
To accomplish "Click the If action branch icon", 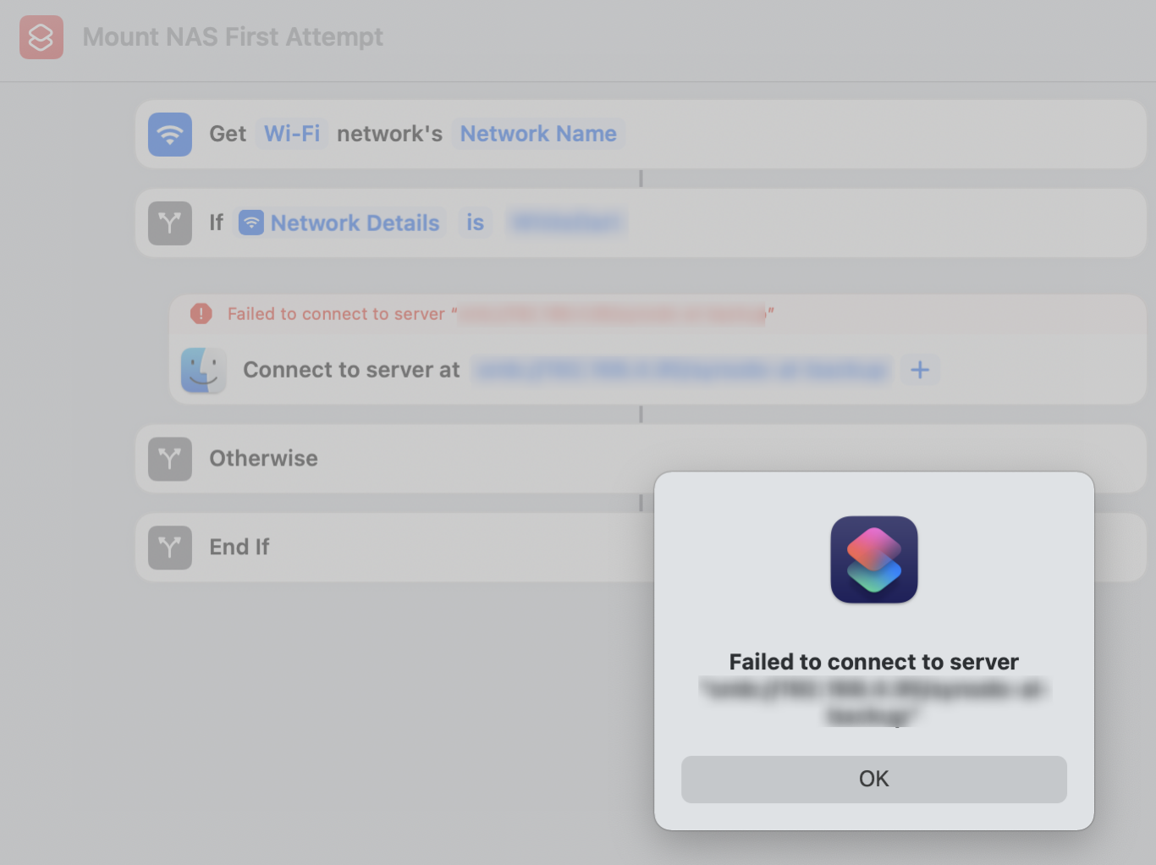I will pyautogui.click(x=170, y=223).
